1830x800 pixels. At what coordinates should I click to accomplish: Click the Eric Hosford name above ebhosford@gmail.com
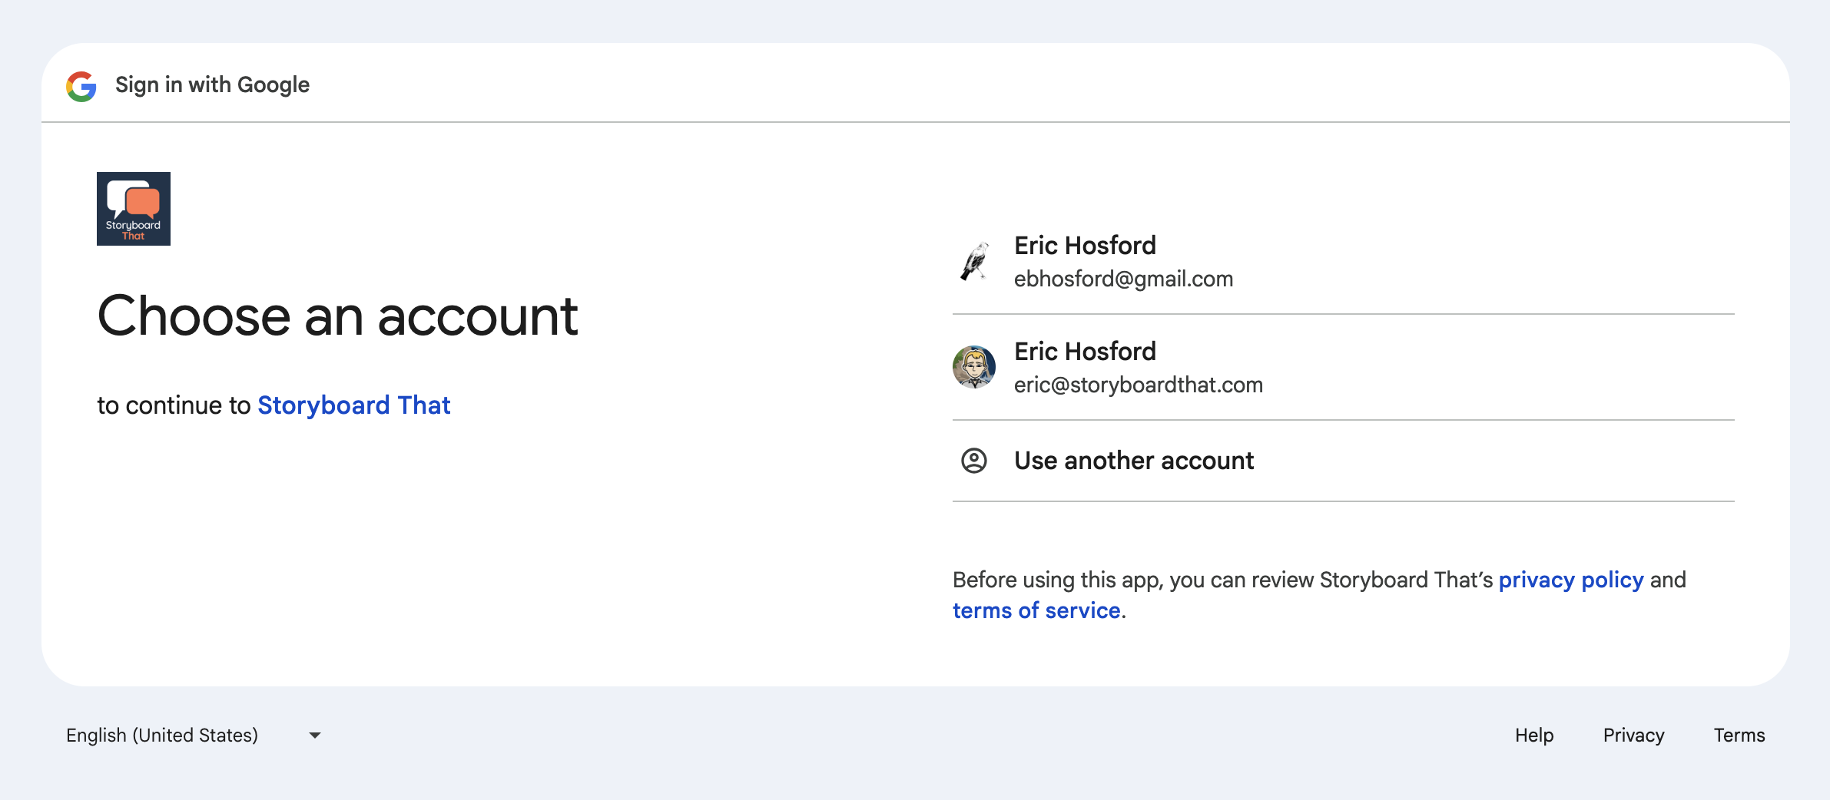(1085, 246)
